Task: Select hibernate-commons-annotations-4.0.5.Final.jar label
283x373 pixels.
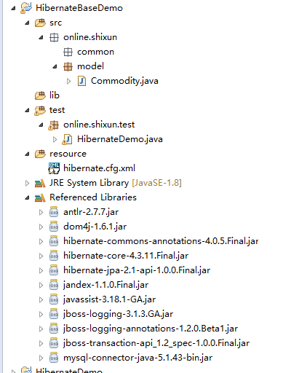Action: point(161,241)
